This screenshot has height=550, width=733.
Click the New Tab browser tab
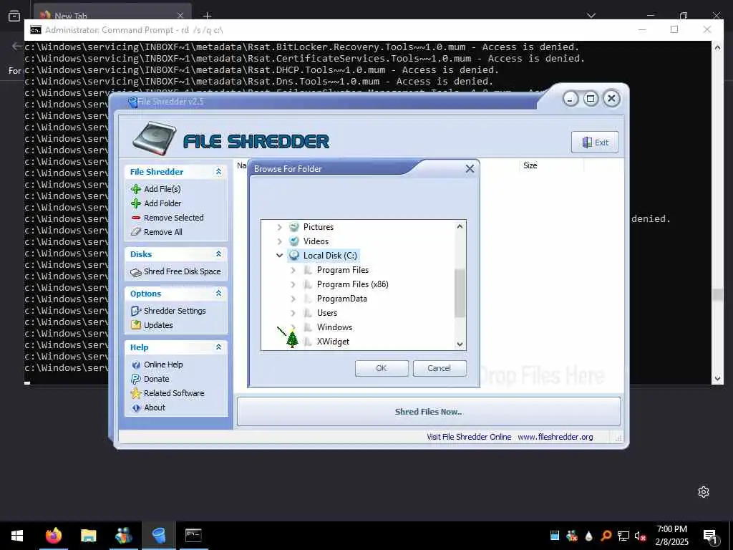tap(112, 16)
